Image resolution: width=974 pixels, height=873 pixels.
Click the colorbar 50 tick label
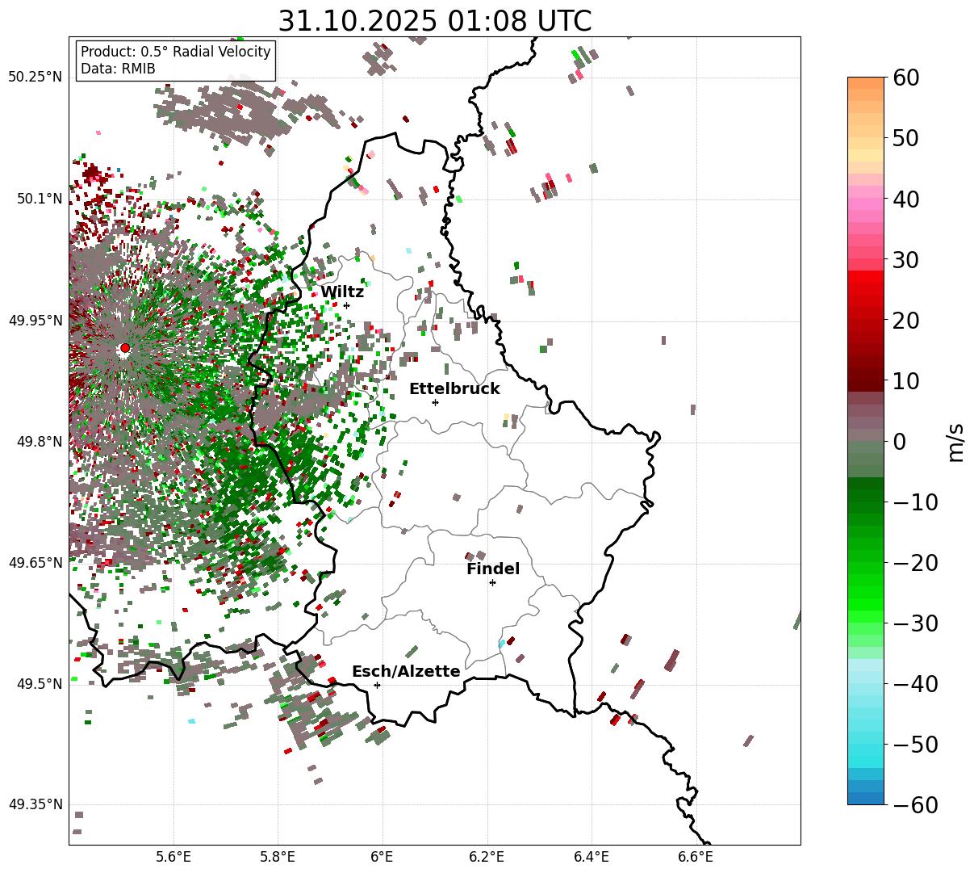[905, 138]
